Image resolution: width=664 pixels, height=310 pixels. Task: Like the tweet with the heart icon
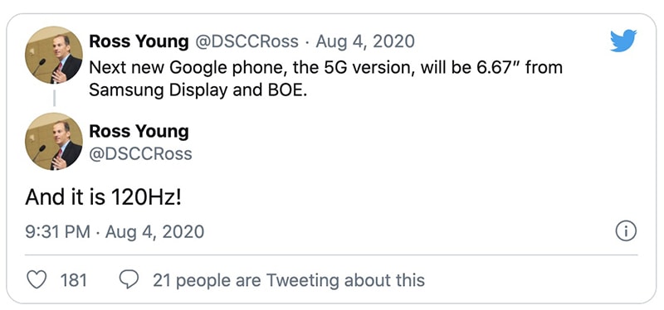click(x=37, y=280)
